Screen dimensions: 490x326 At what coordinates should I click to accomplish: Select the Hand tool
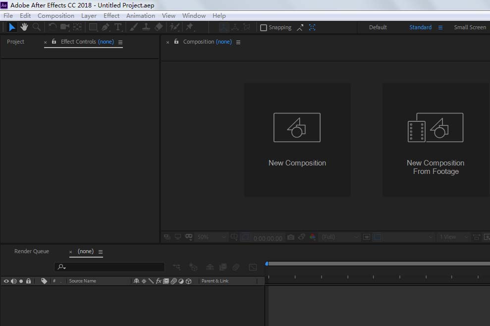pyautogui.click(x=24, y=27)
